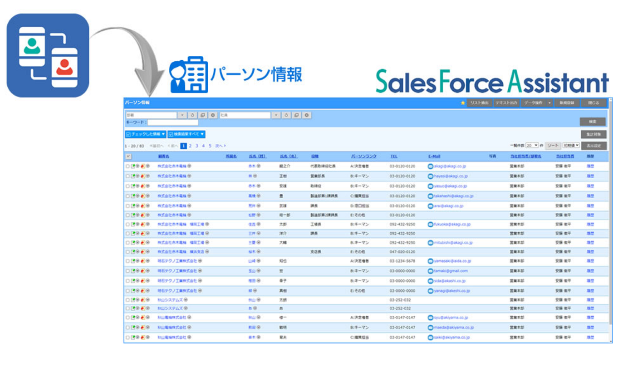Click mail icon next to sida@akashi.co.jp
Viewport: 628px width, 367px height.
pyautogui.click(x=430, y=281)
